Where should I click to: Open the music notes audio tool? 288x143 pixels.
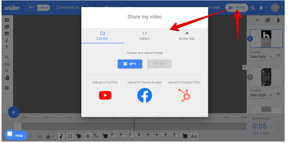(7, 40)
